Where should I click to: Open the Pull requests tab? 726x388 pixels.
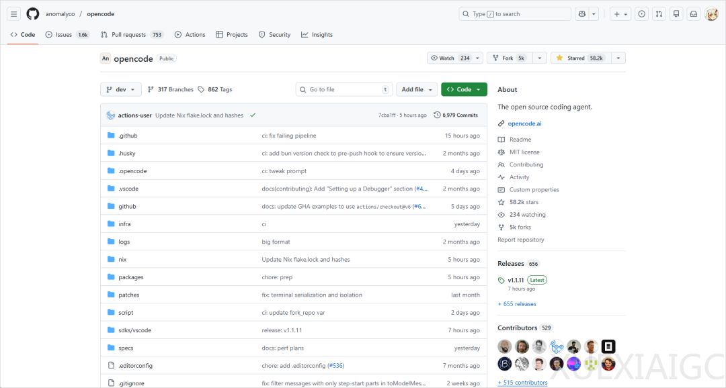pyautogui.click(x=128, y=35)
